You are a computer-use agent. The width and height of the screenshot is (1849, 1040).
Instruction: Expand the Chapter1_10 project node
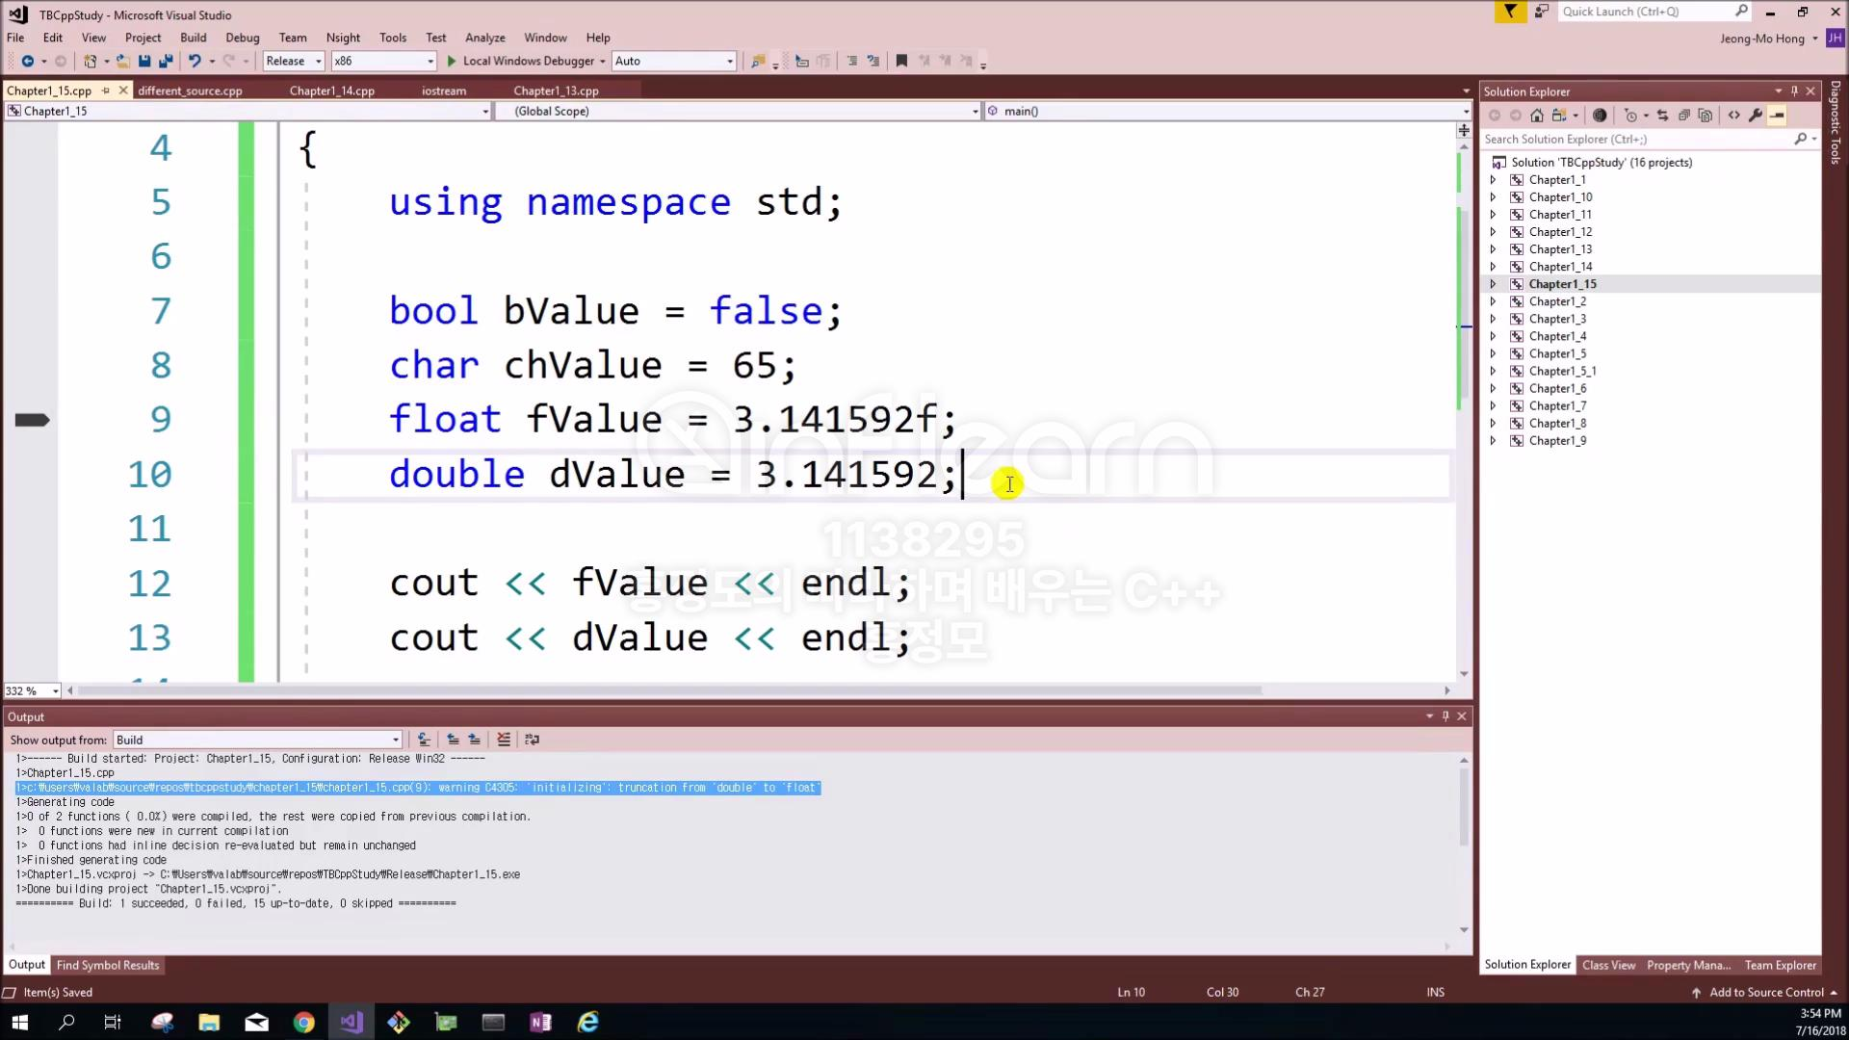pyautogui.click(x=1494, y=197)
